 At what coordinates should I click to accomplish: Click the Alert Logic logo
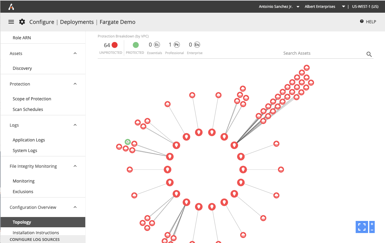11,7
